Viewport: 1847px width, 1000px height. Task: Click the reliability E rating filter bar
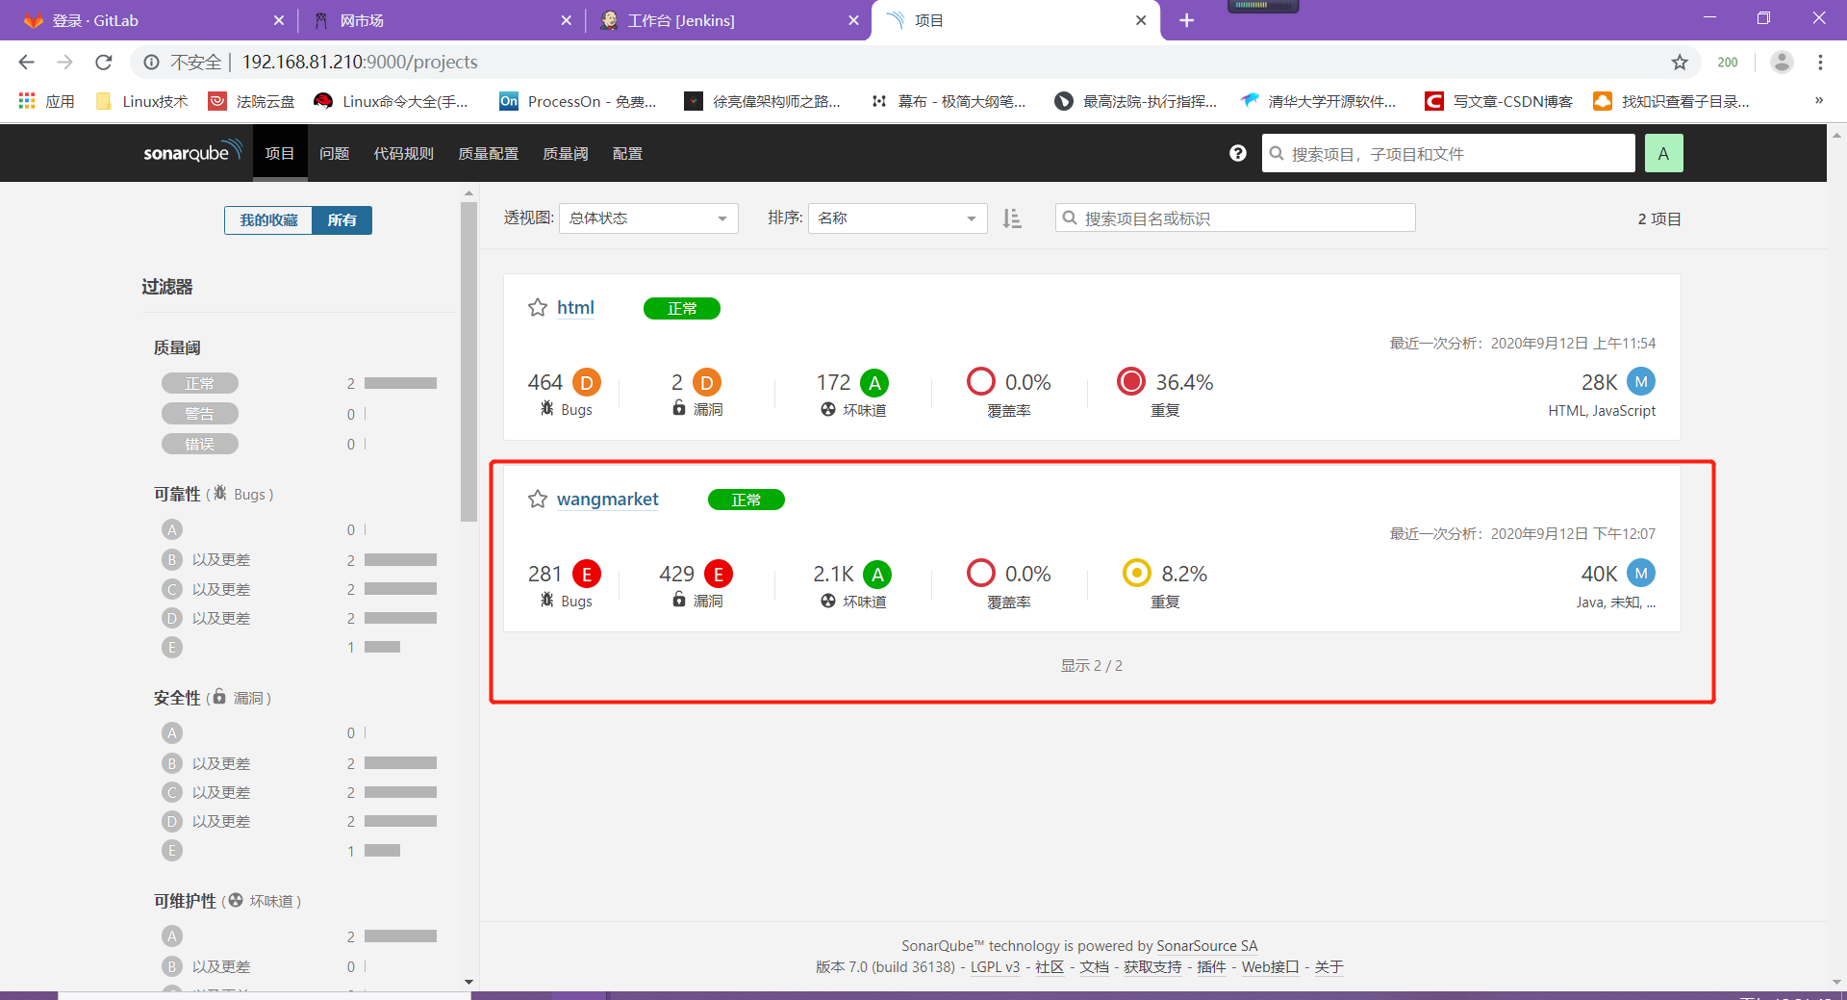point(382,647)
